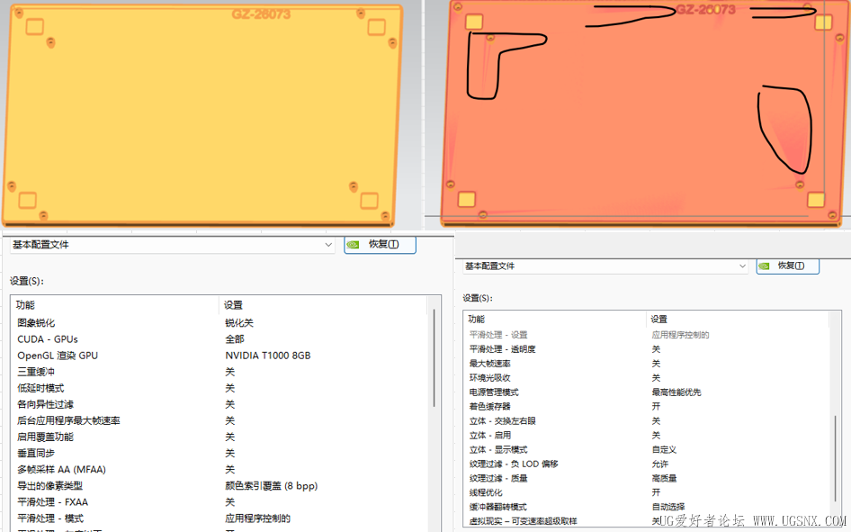Select the 图象锐化 setting row
The image size is (851, 532).
coord(219,323)
